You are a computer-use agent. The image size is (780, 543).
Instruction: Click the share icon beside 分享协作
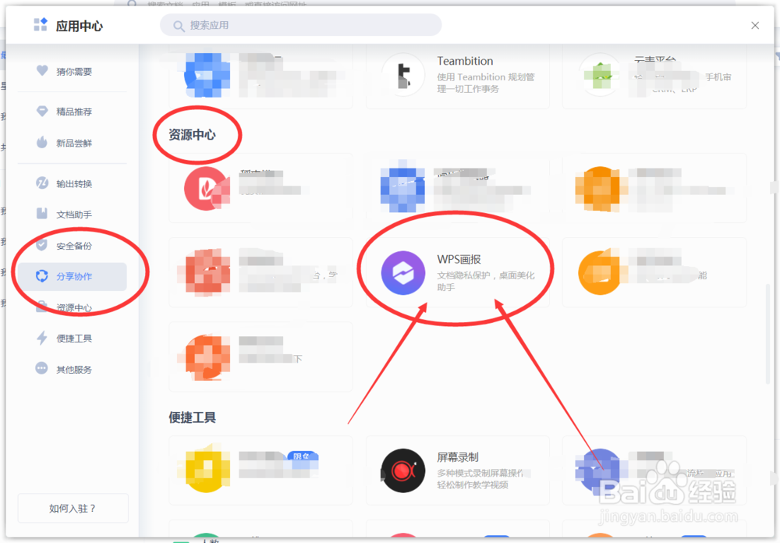tap(42, 275)
